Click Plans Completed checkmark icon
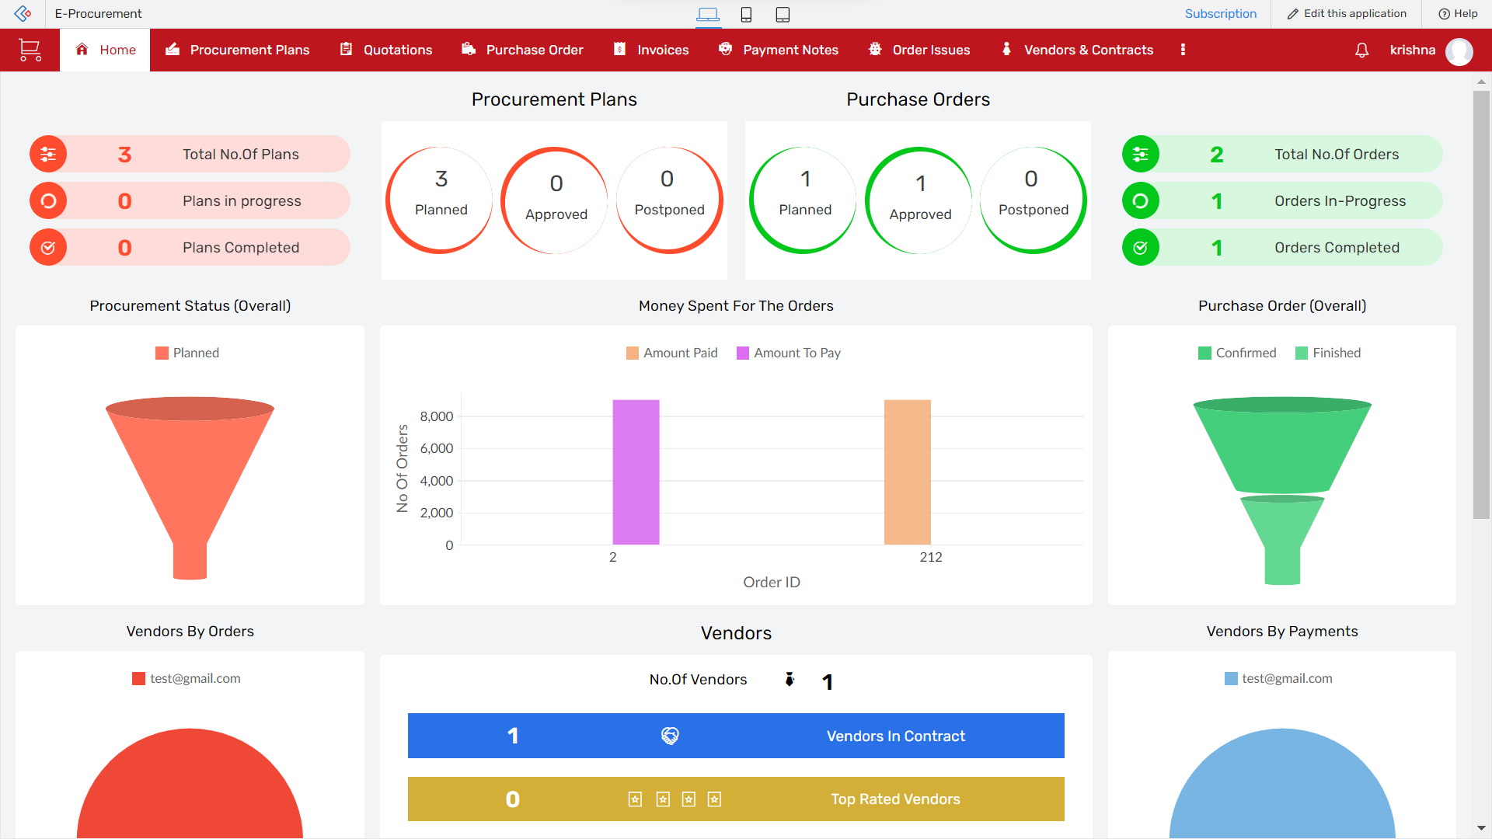The image size is (1492, 839). 48,248
